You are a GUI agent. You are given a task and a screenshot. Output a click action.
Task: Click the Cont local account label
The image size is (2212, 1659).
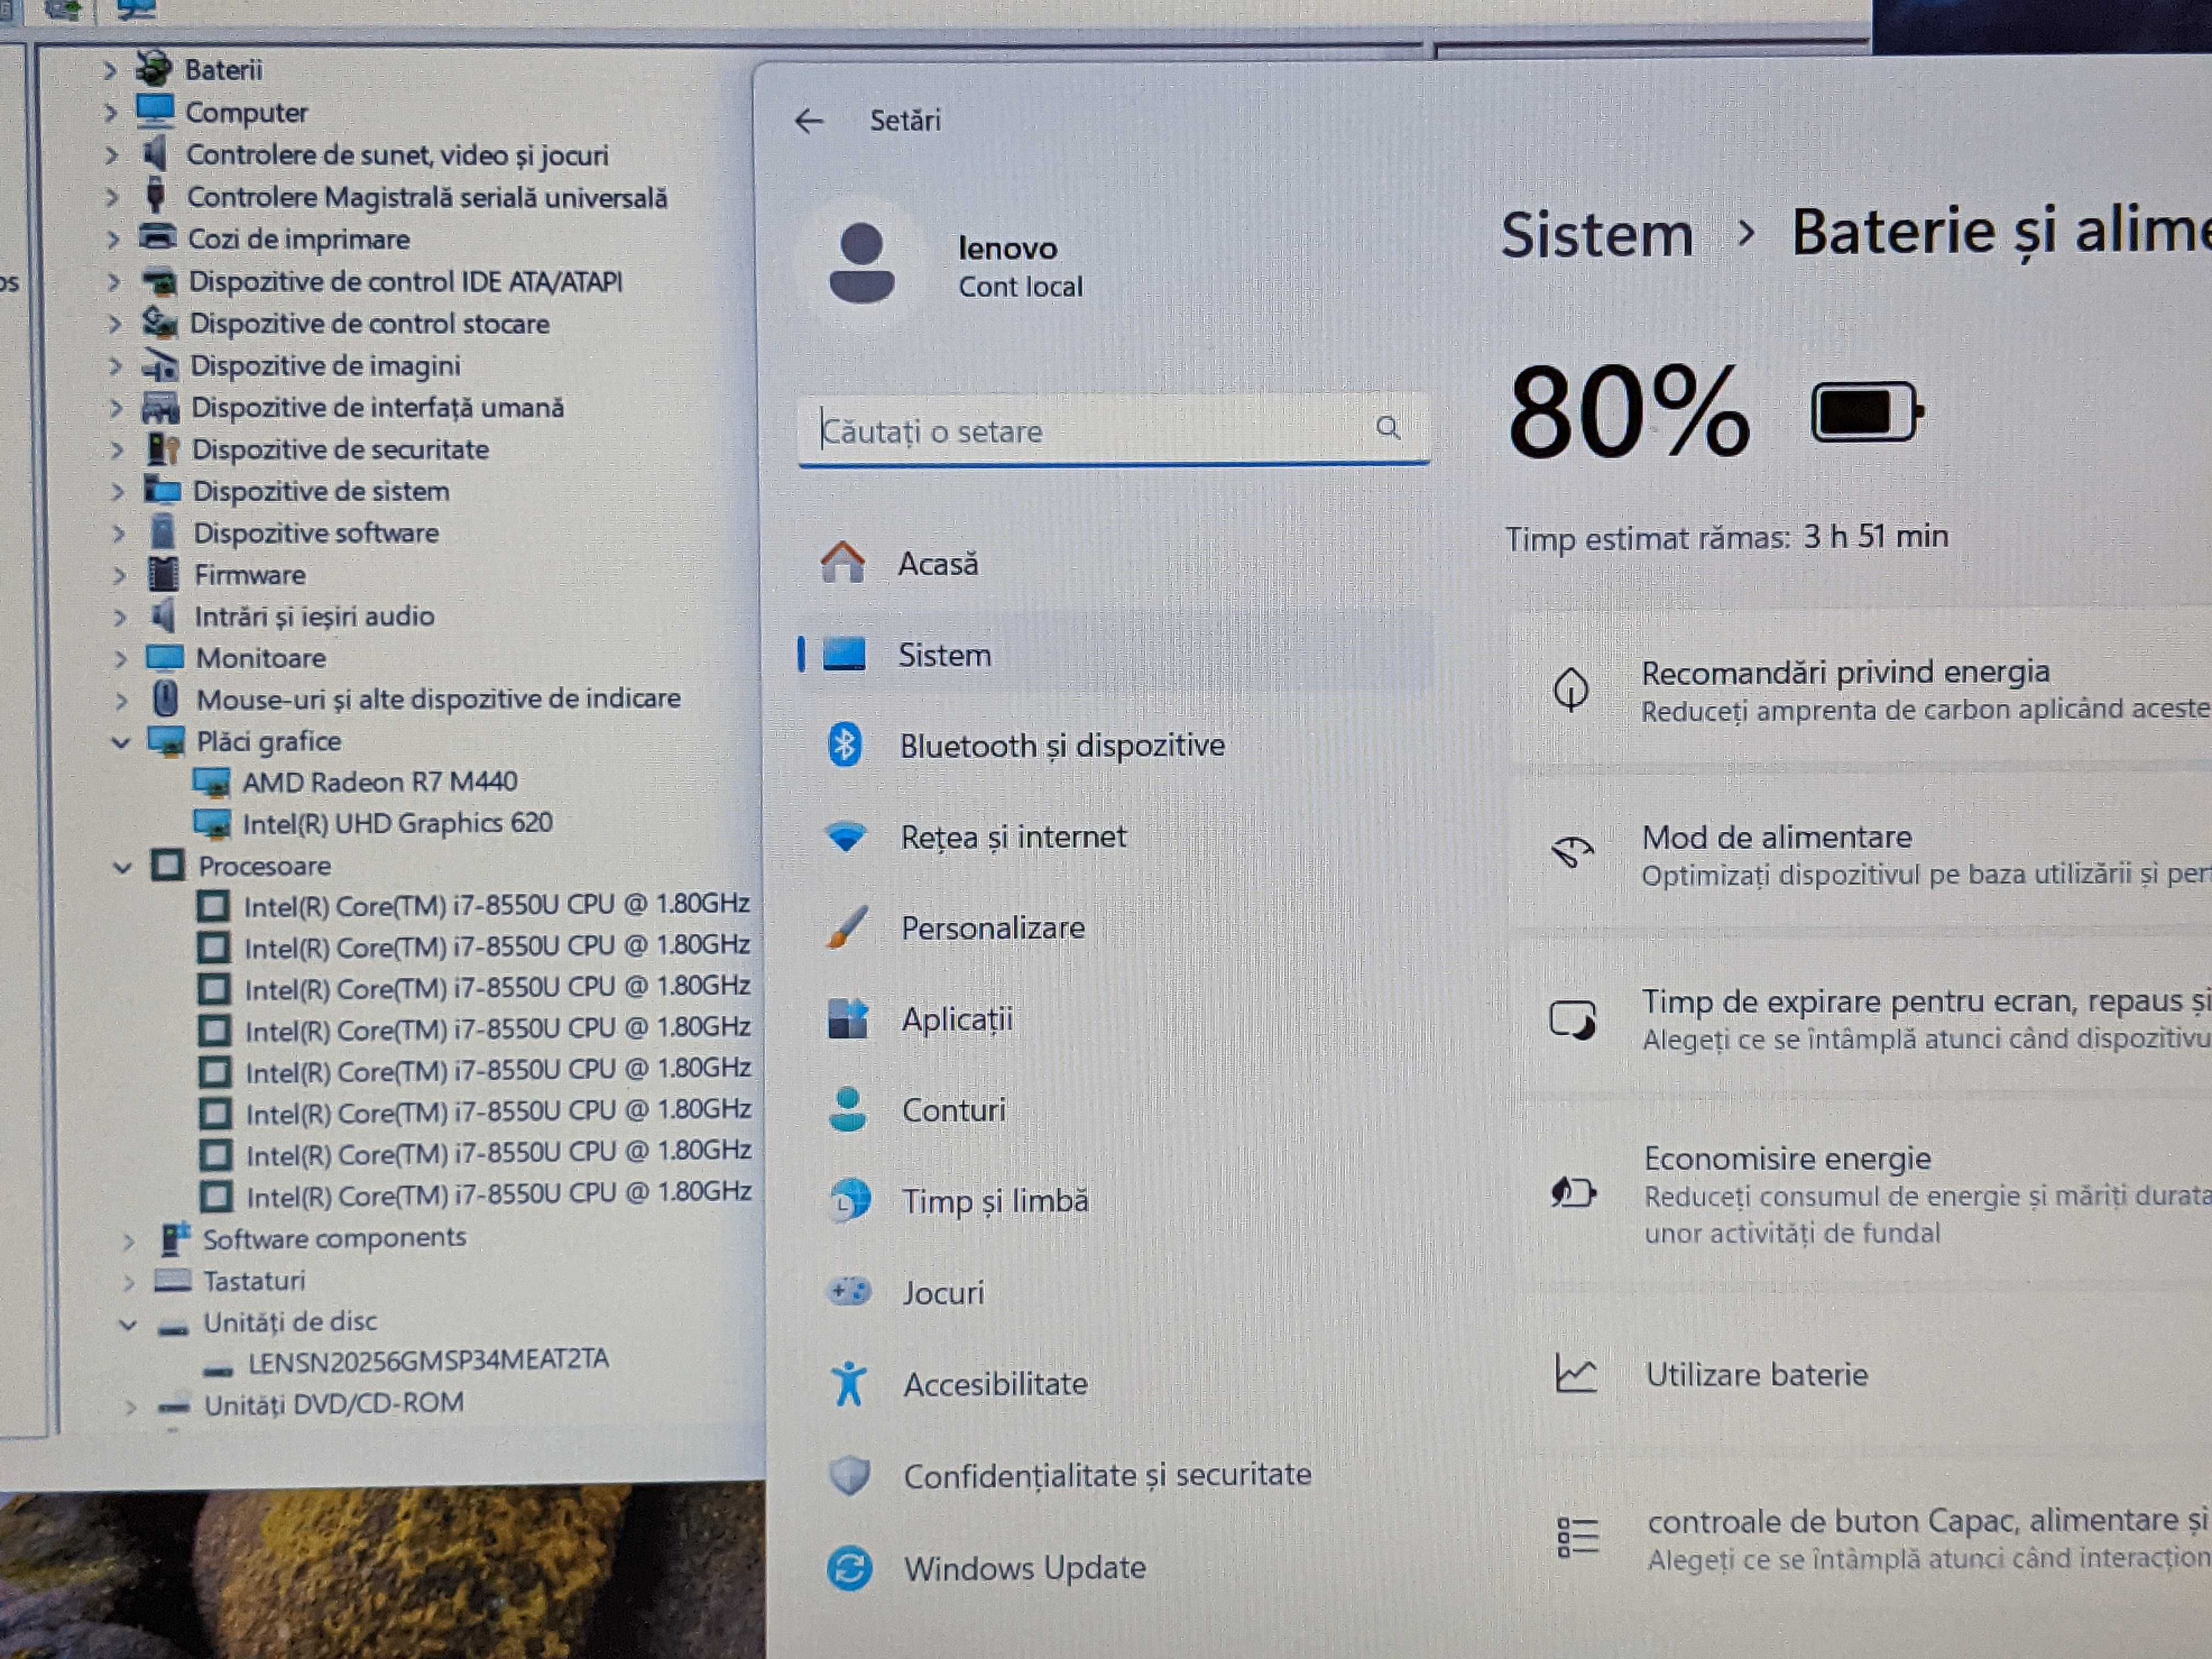click(x=1020, y=287)
